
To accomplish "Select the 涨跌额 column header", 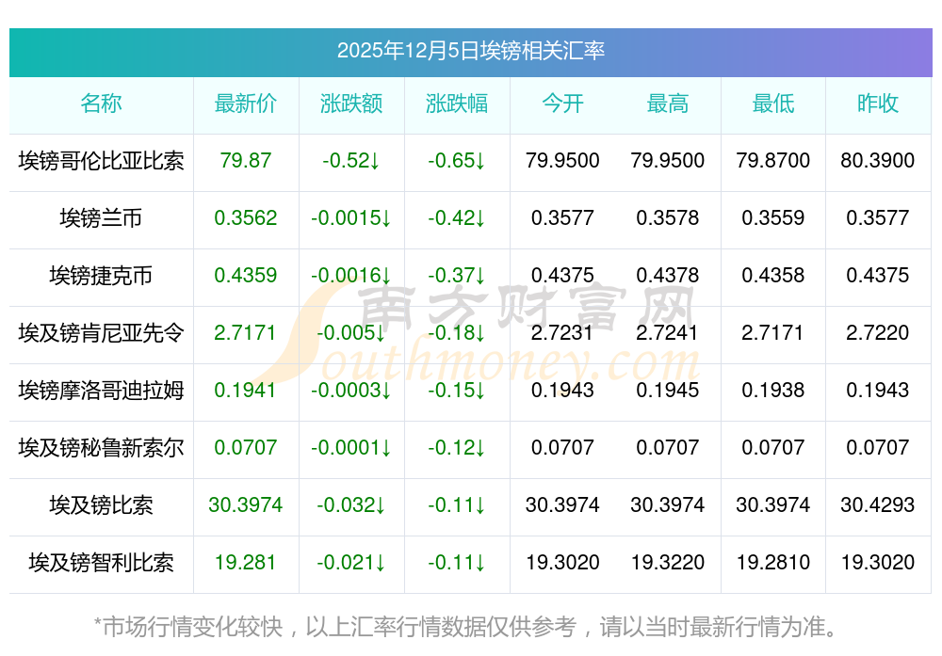I will click(x=351, y=104).
